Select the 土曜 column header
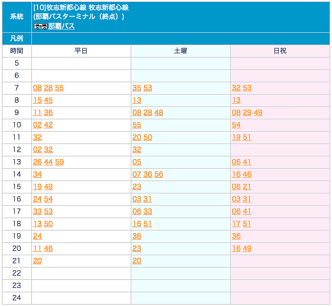Screen dimensions: 332x306 (180, 51)
